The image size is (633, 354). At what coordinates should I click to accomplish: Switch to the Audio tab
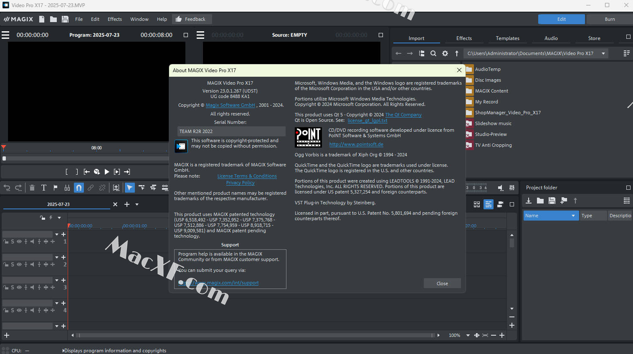[x=551, y=38]
